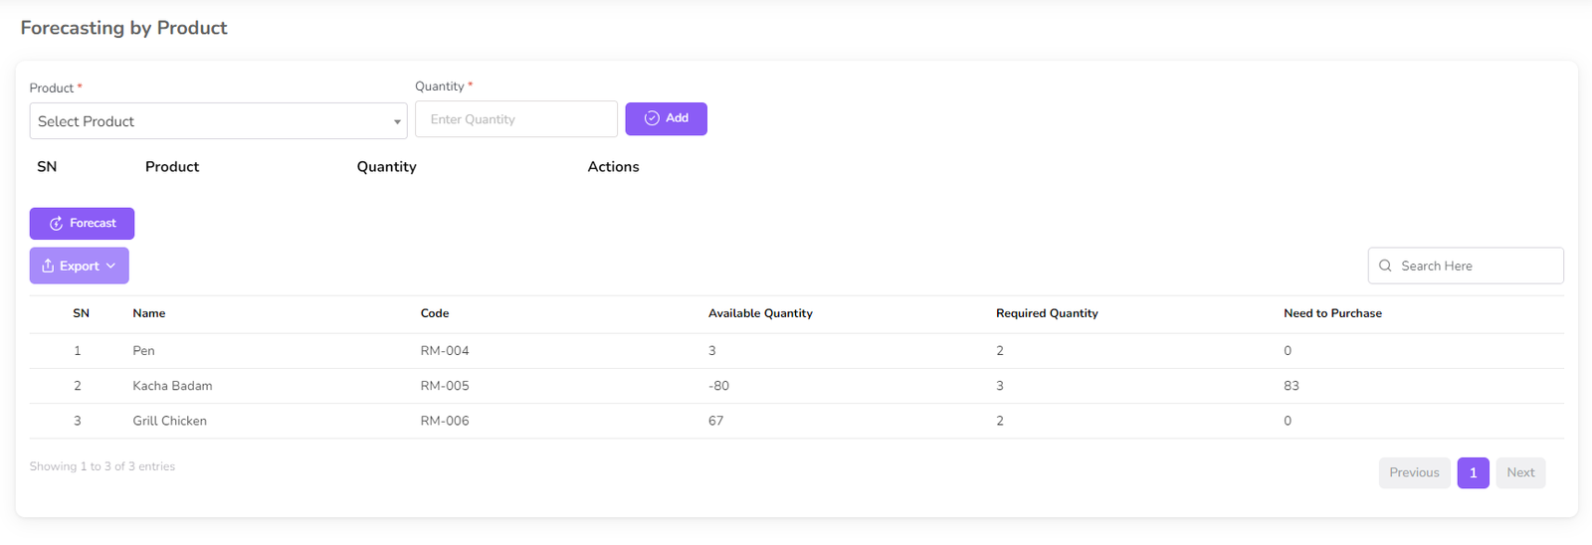Sort by Need to Purchase column header
Viewport: 1592px width, 545px height.
click(x=1332, y=313)
